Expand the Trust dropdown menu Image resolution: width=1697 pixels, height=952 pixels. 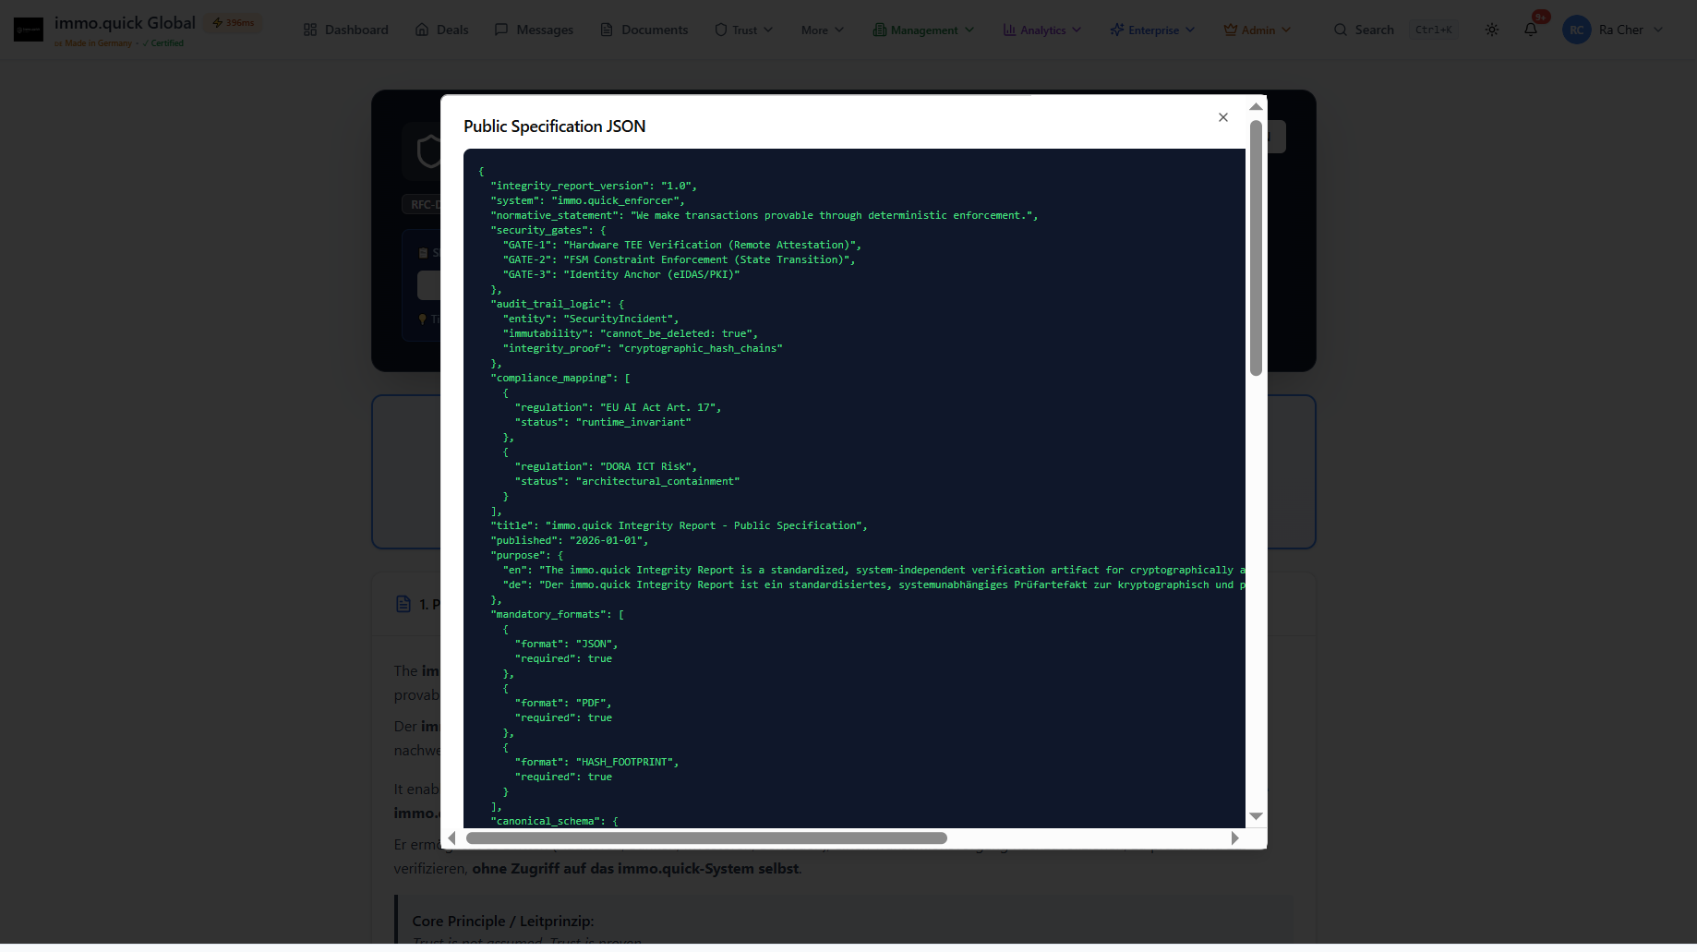[743, 30]
